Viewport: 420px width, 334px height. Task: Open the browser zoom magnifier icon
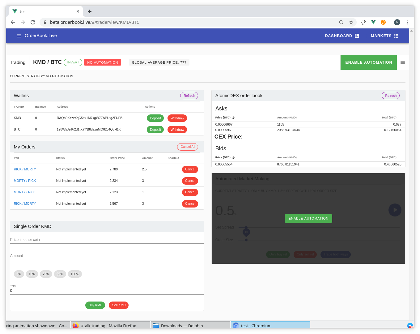pos(341,22)
